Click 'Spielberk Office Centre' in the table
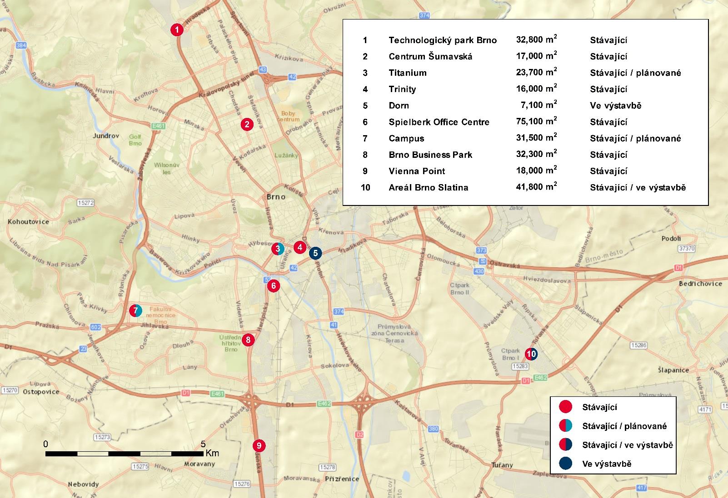 [439, 122]
